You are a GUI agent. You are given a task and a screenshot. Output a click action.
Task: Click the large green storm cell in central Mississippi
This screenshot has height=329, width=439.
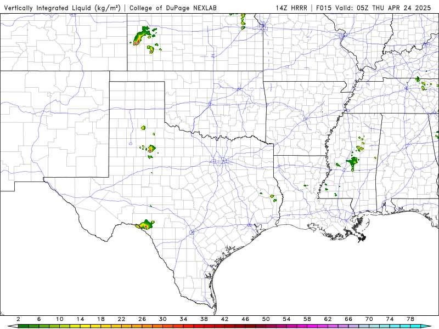tap(352, 163)
